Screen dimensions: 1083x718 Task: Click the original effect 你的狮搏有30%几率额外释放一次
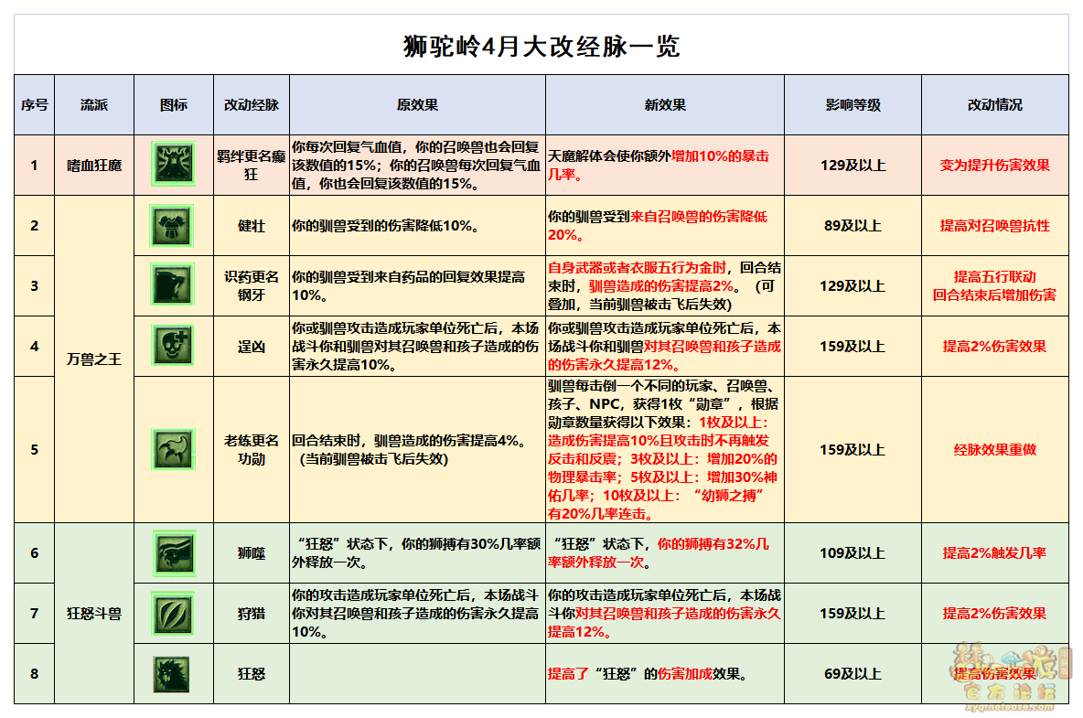pyautogui.click(x=416, y=553)
